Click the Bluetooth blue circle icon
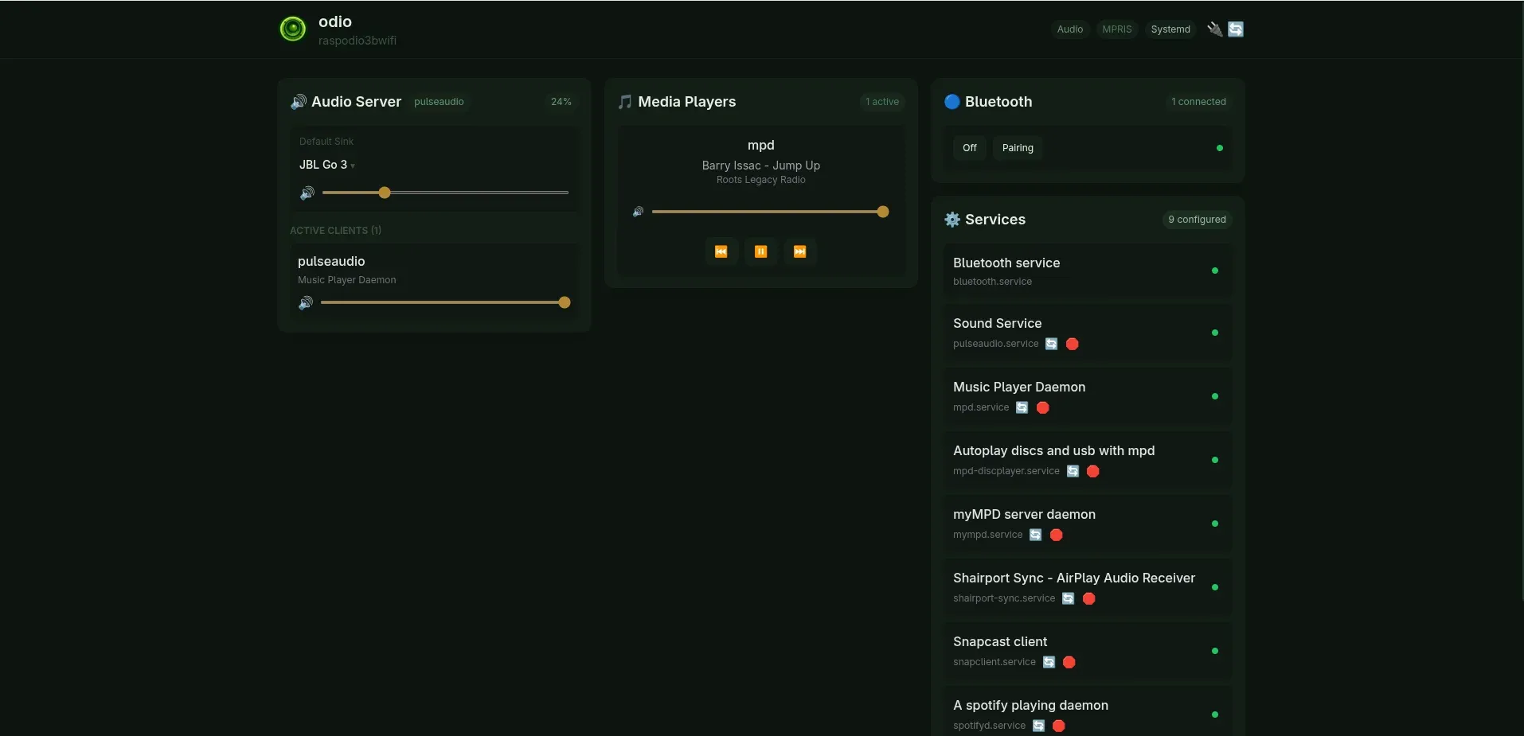The image size is (1524, 736). [952, 102]
